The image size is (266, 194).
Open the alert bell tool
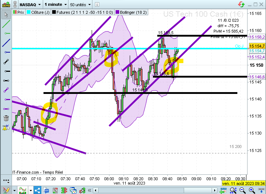click(6, 128)
